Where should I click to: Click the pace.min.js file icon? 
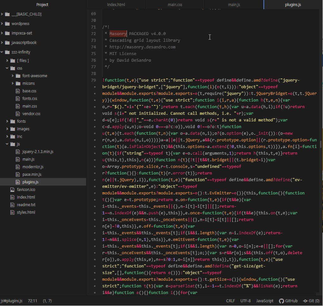pos(18,174)
